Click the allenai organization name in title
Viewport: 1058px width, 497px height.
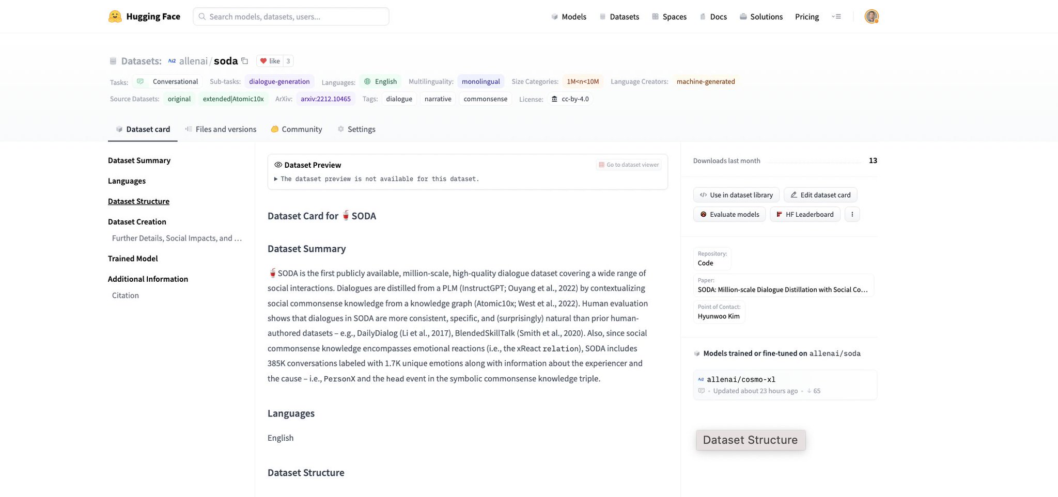[x=193, y=61]
